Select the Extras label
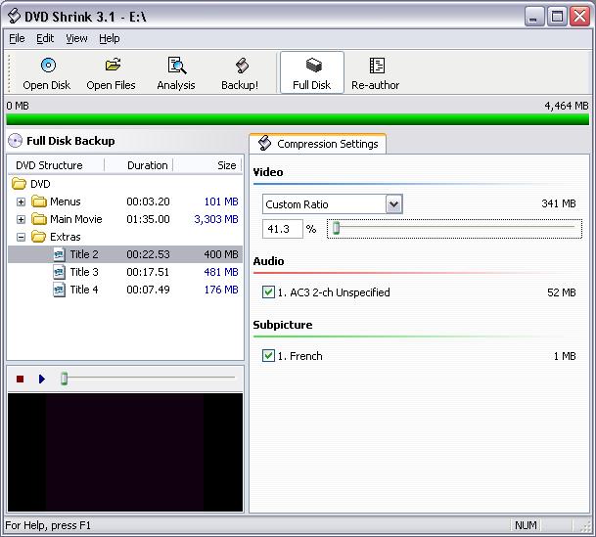 click(x=66, y=237)
